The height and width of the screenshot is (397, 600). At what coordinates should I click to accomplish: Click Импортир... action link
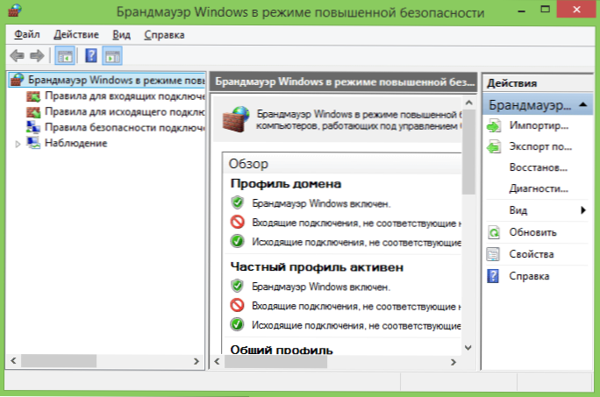[x=539, y=125]
